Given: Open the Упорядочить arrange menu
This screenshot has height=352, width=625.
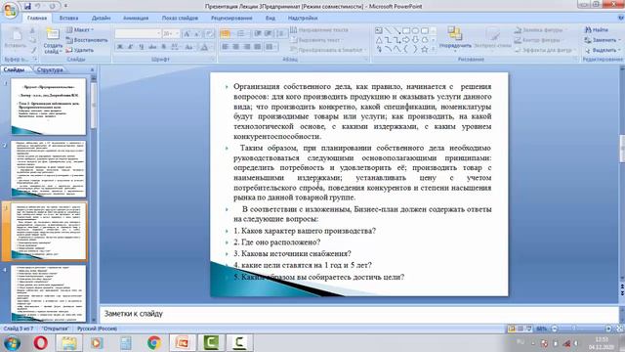Looking at the screenshot, I should [x=455, y=38].
